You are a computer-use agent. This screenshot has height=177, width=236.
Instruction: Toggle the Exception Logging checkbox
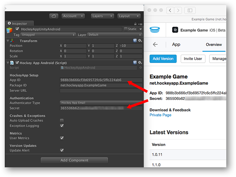pos(62,126)
